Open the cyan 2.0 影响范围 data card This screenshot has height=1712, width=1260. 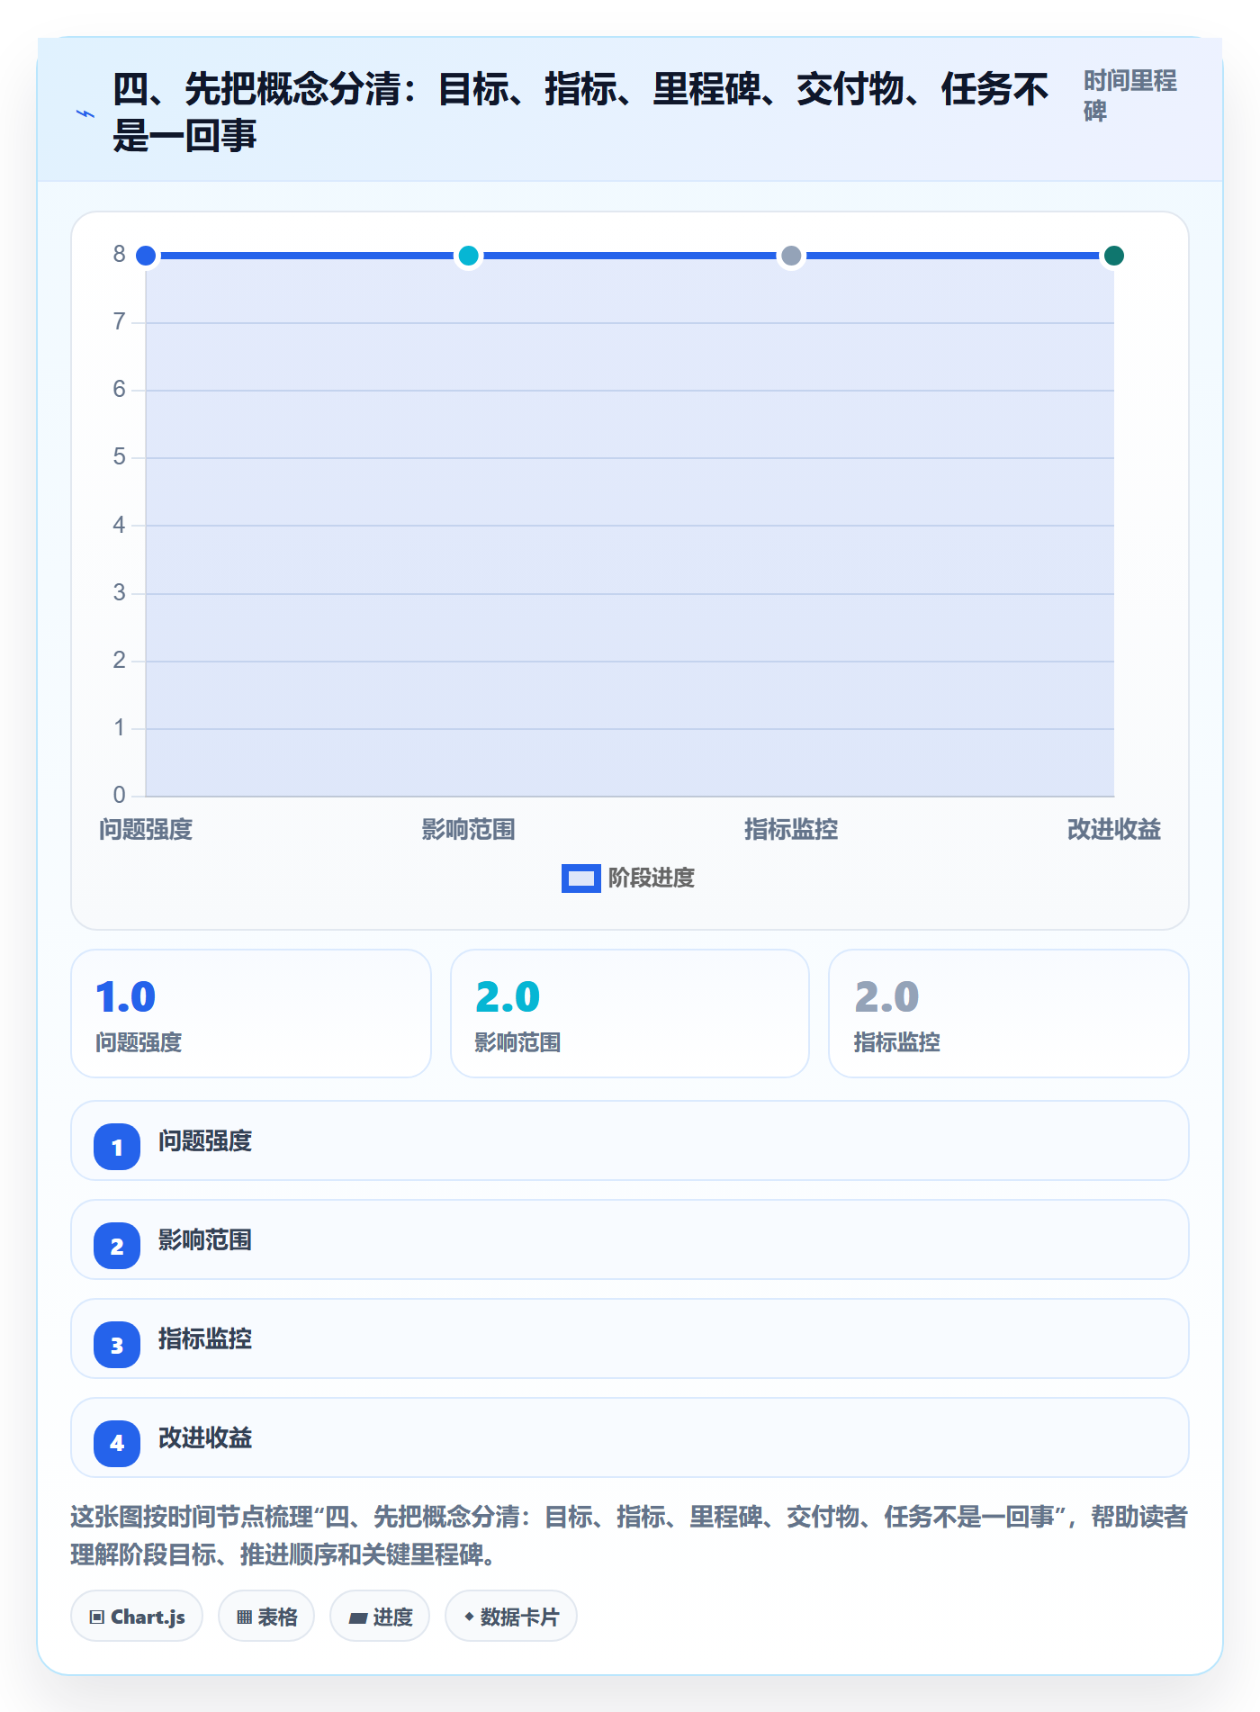tap(630, 1014)
